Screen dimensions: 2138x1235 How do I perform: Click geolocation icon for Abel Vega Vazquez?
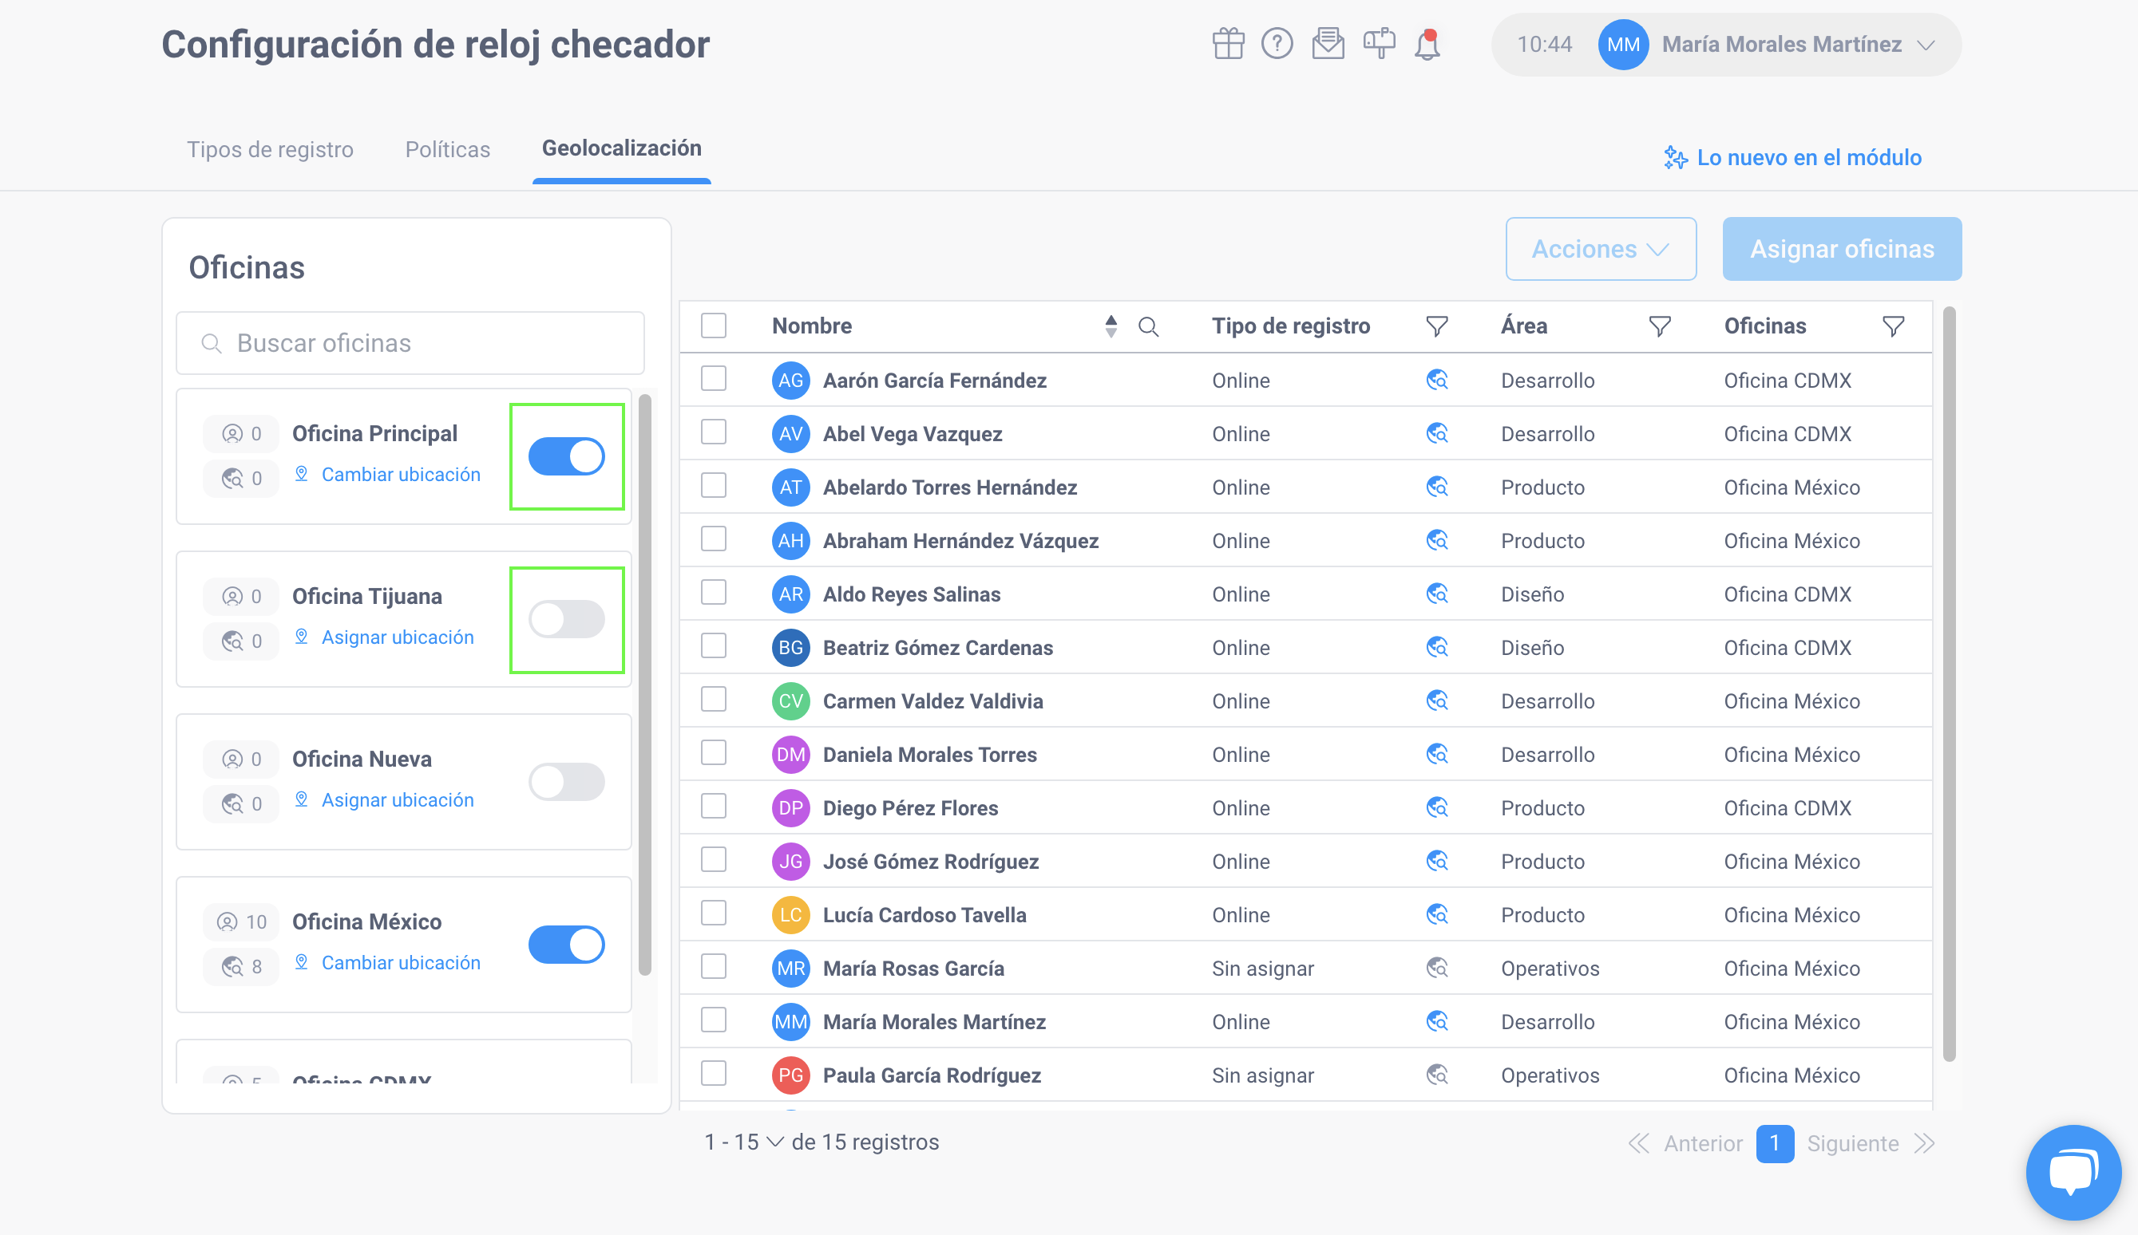[1436, 433]
